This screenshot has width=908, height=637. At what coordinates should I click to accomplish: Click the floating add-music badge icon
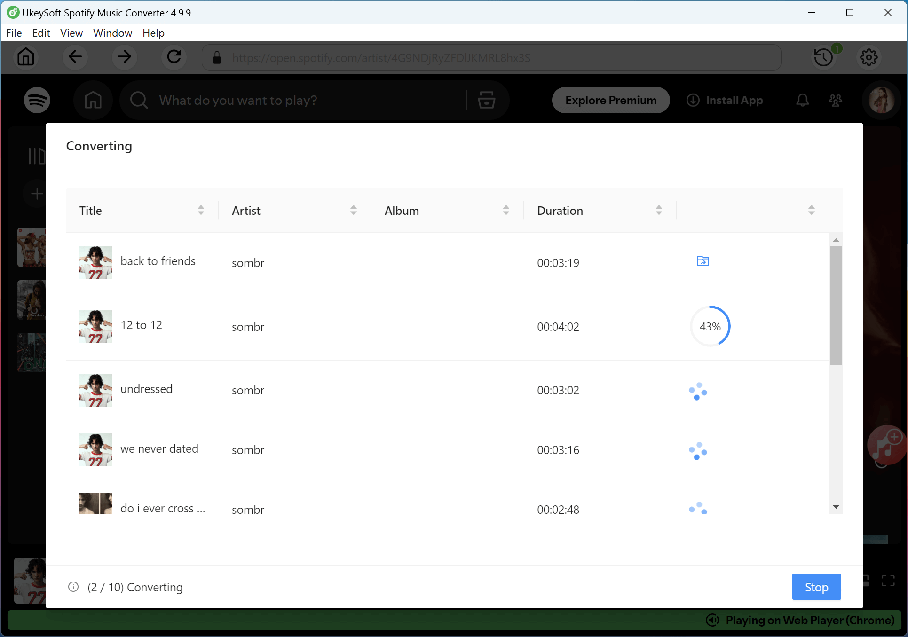(x=886, y=446)
